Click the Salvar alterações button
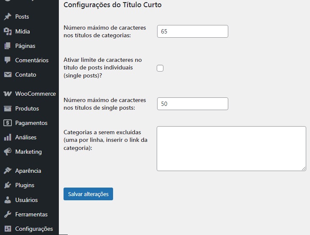 (x=88, y=194)
